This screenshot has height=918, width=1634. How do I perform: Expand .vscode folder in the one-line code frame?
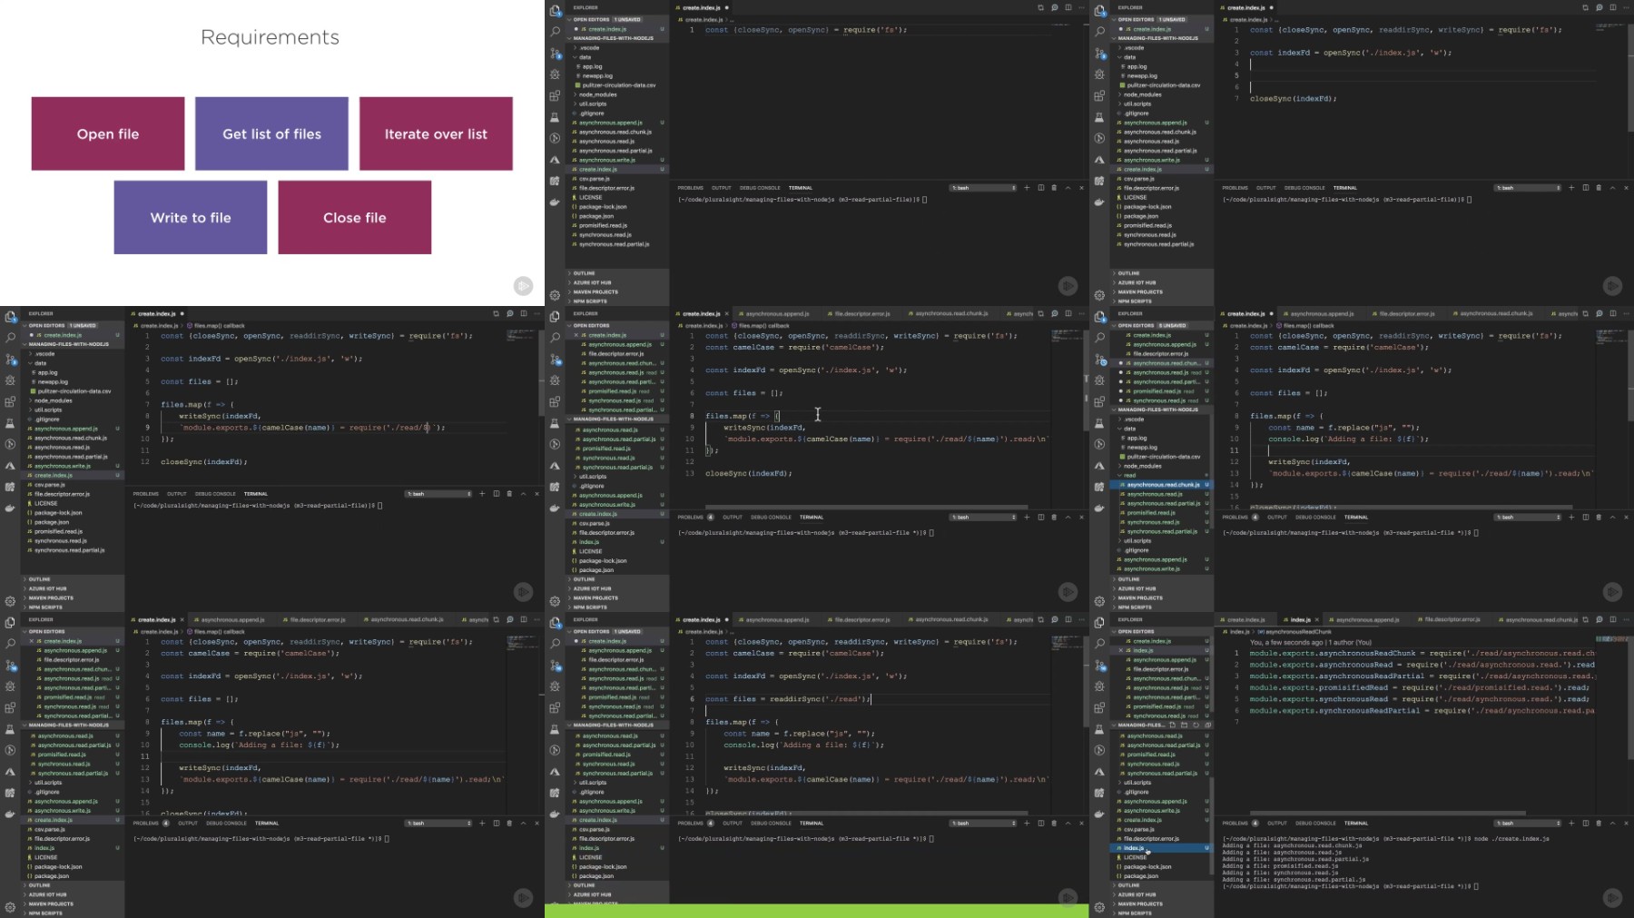pyautogui.click(x=587, y=47)
